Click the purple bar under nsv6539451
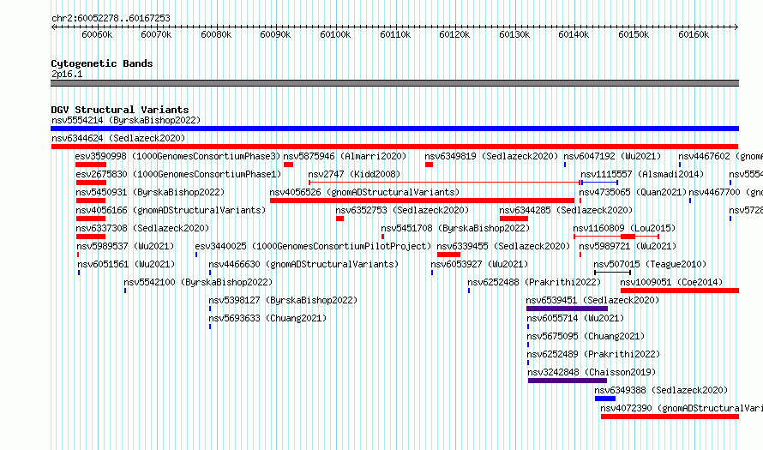Viewport: 763px width, 450px height. [x=567, y=309]
